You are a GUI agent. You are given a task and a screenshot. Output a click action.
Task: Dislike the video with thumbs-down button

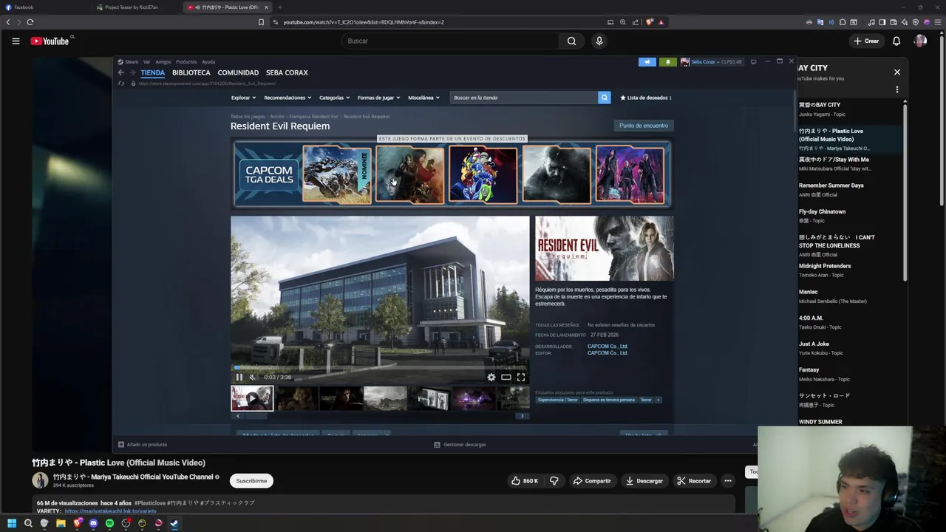click(554, 481)
